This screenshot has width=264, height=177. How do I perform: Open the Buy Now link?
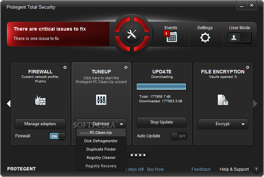pyautogui.click(x=155, y=169)
